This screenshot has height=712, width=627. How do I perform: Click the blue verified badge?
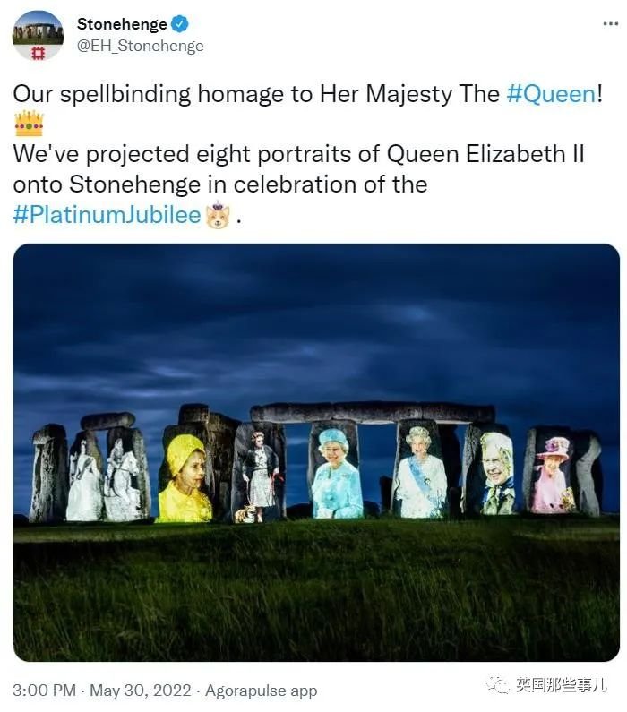(x=180, y=24)
